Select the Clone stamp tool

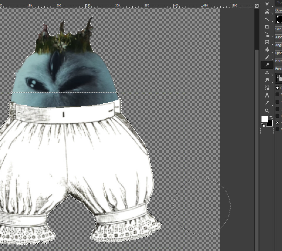(267, 73)
